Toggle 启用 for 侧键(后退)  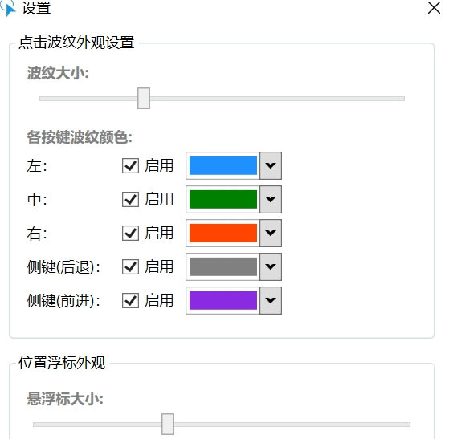coord(130,266)
